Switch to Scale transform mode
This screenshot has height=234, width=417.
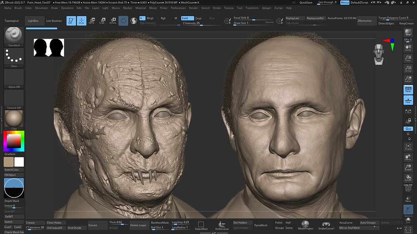click(x=102, y=21)
